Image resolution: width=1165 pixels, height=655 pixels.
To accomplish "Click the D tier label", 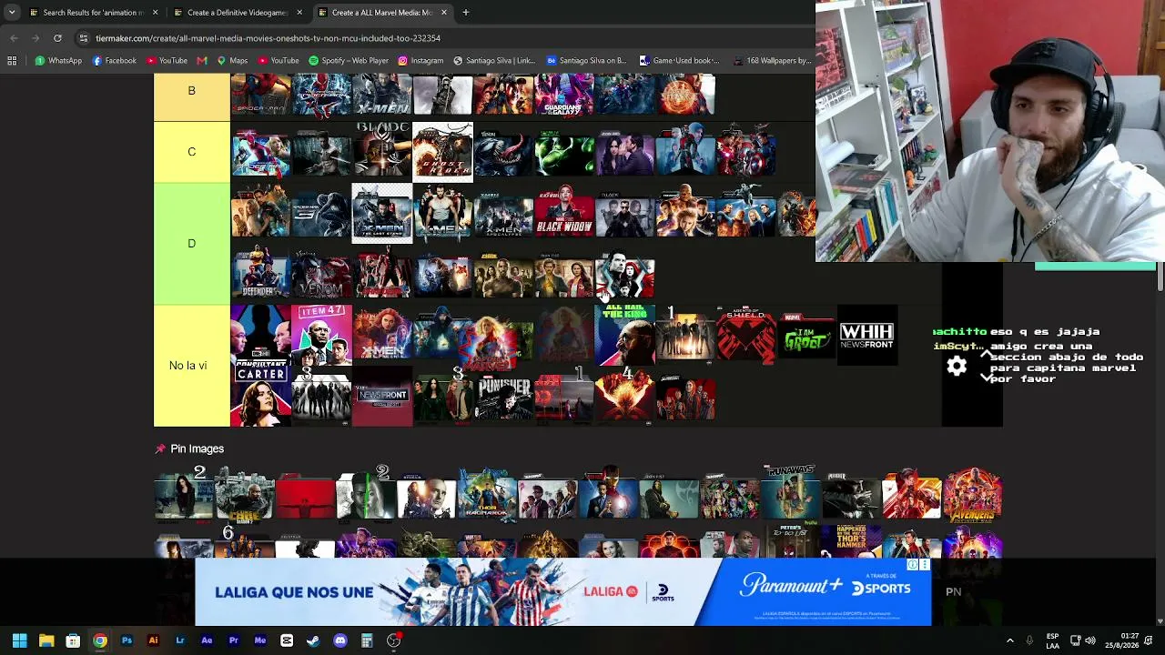I will [x=192, y=244].
